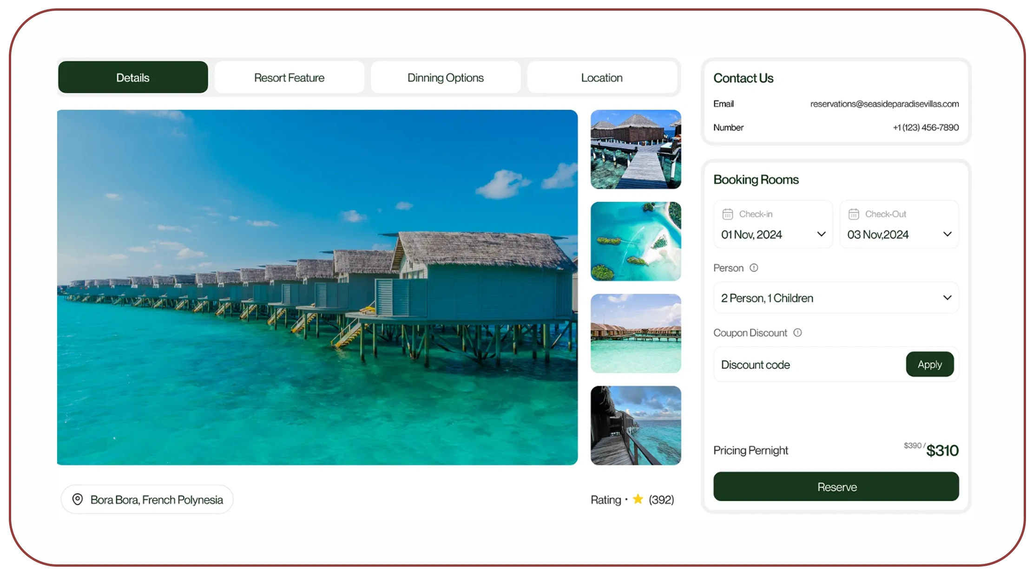Click the $310 price
This screenshot has height=576, width=1033.
(x=942, y=450)
